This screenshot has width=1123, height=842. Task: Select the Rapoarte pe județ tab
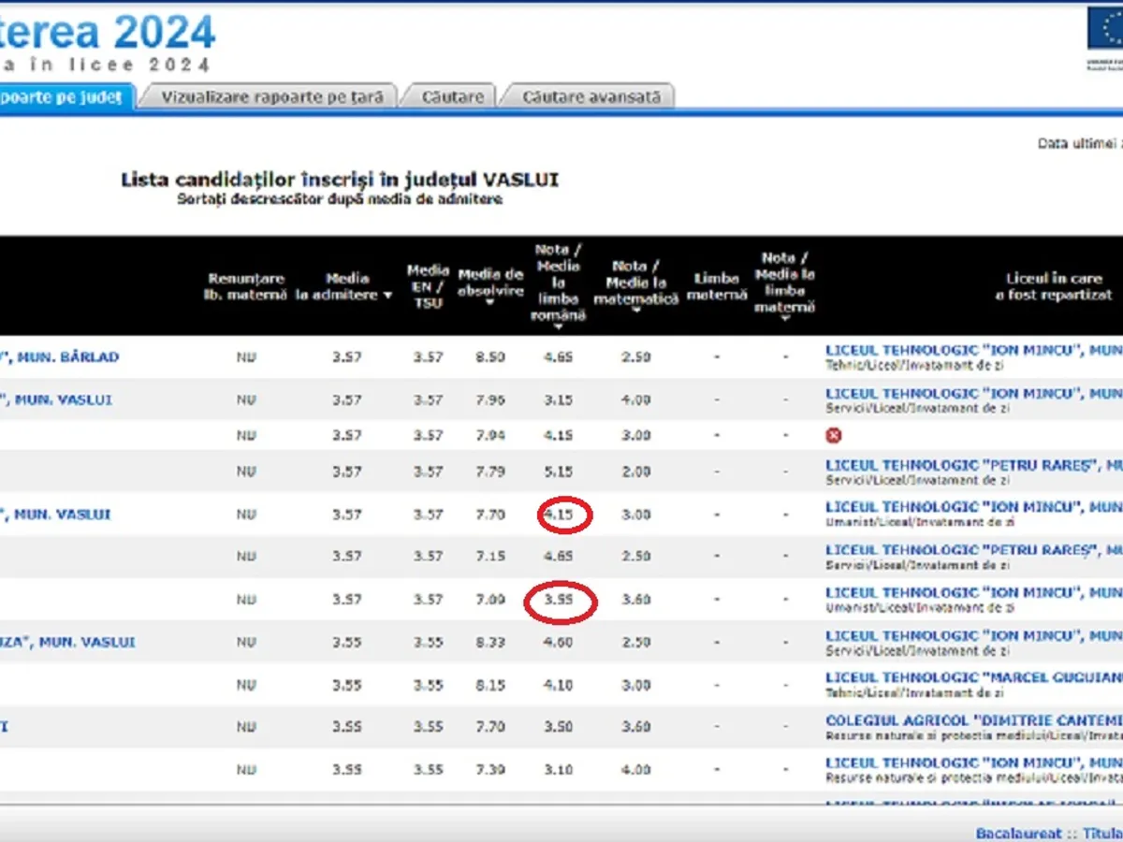point(61,97)
